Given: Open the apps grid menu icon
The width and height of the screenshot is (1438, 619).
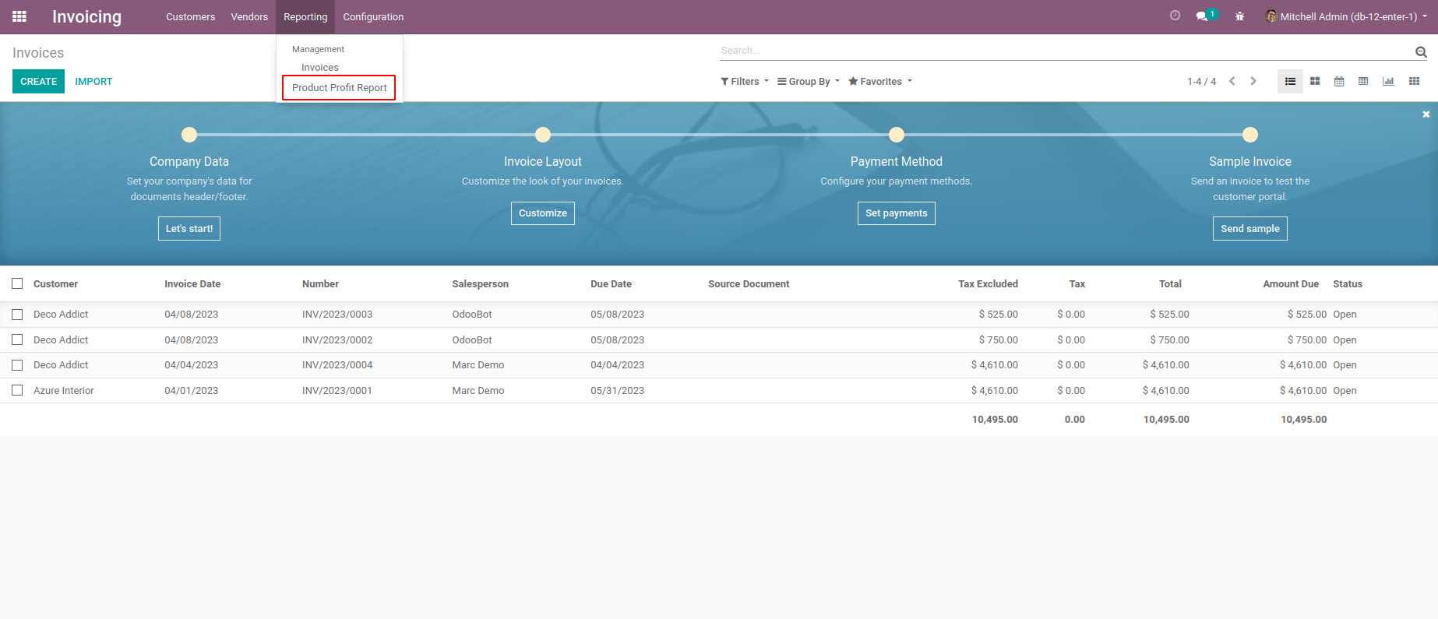Looking at the screenshot, I should coord(19,16).
